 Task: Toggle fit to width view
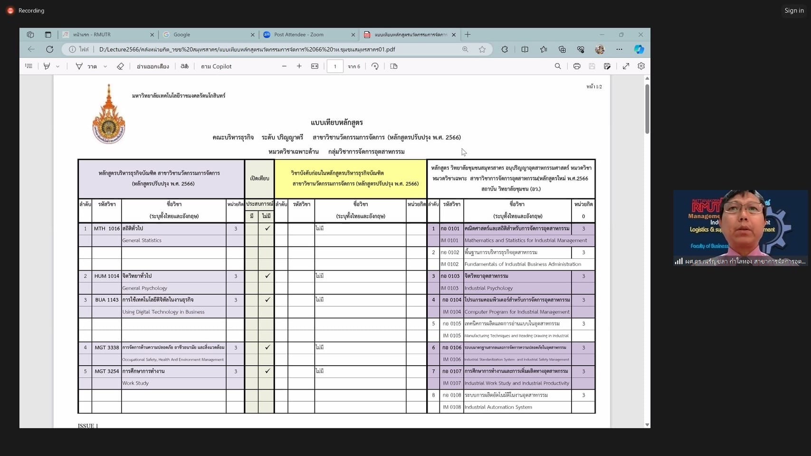tap(315, 66)
